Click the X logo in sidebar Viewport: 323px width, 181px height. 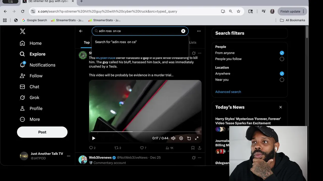click(22, 31)
